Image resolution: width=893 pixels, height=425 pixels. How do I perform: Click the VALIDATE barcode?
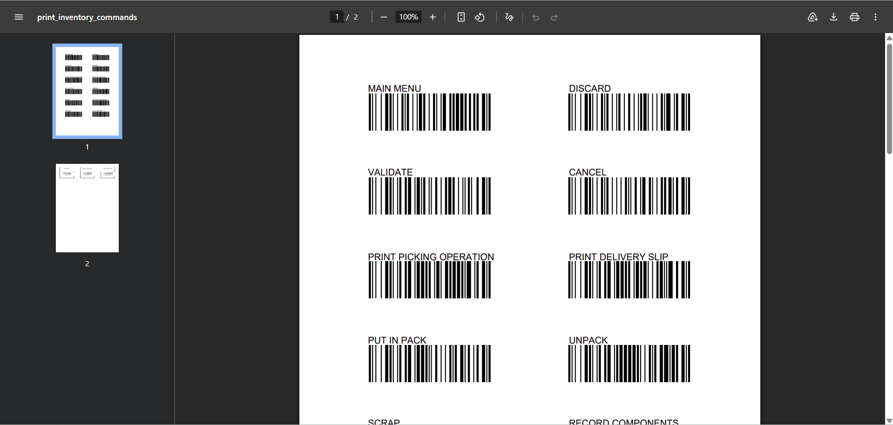tap(429, 196)
